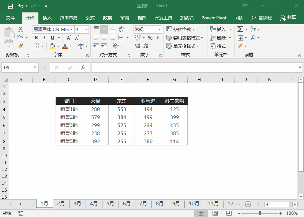304x217 pixels.
Task: Click the Orientation text angle icon
Action: (115, 46)
